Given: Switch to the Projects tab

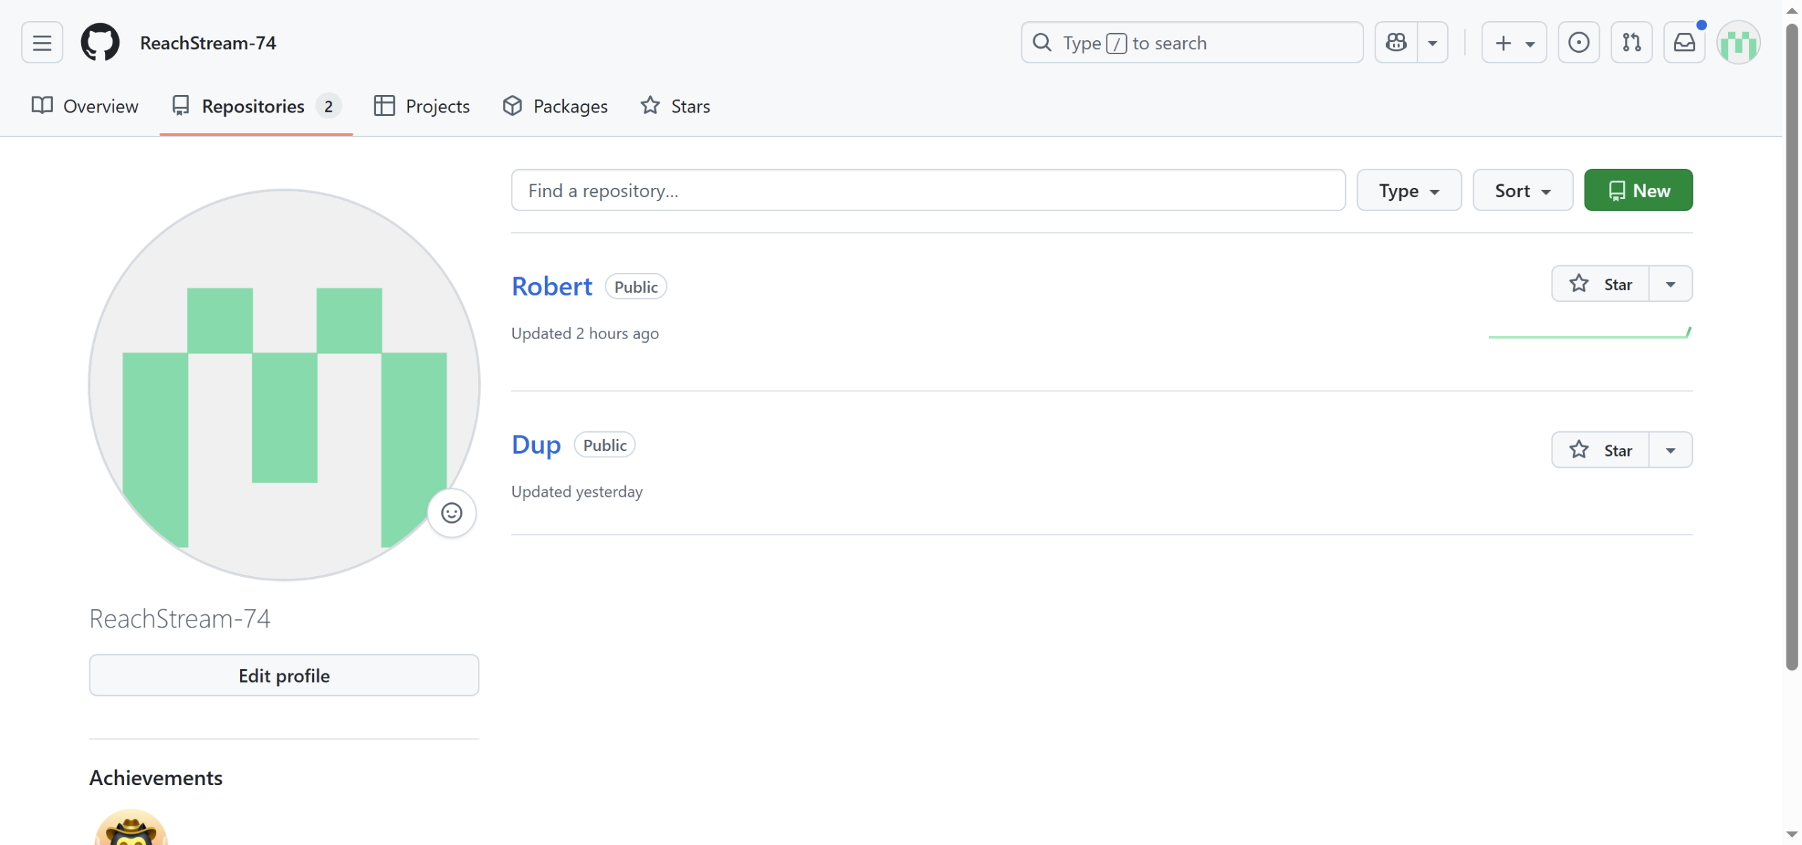Looking at the screenshot, I should point(422,106).
